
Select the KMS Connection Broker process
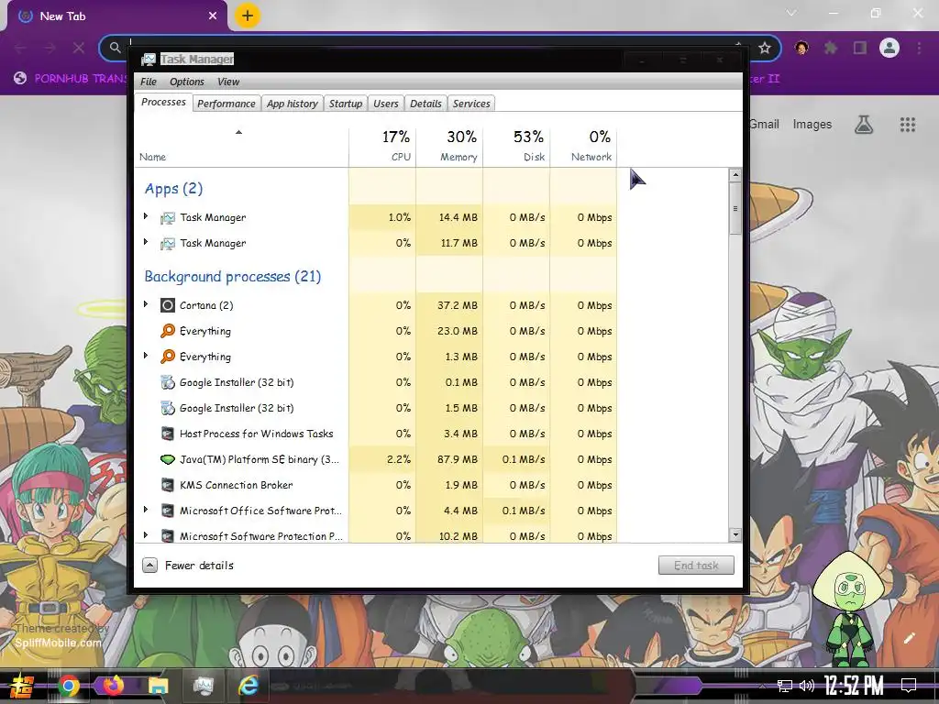click(376, 485)
